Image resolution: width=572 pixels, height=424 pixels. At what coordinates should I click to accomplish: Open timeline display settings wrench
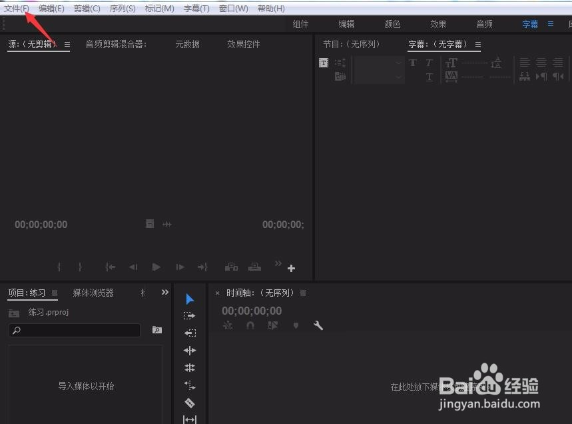[x=318, y=325]
